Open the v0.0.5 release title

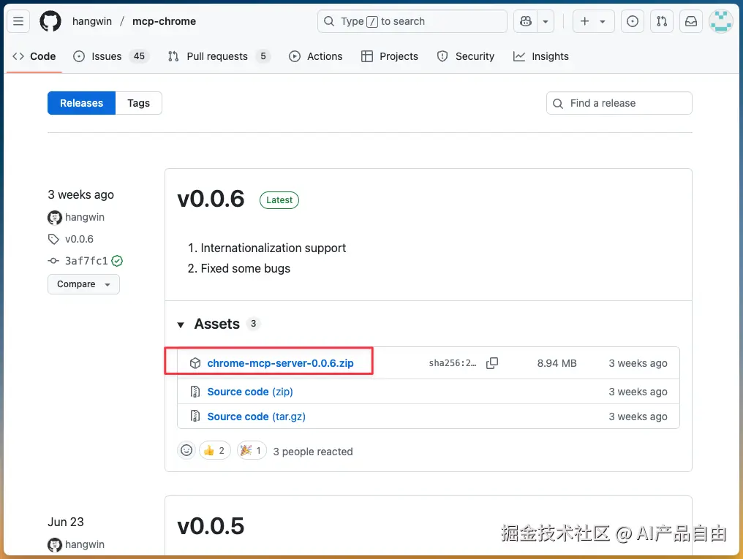(x=211, y=526)
